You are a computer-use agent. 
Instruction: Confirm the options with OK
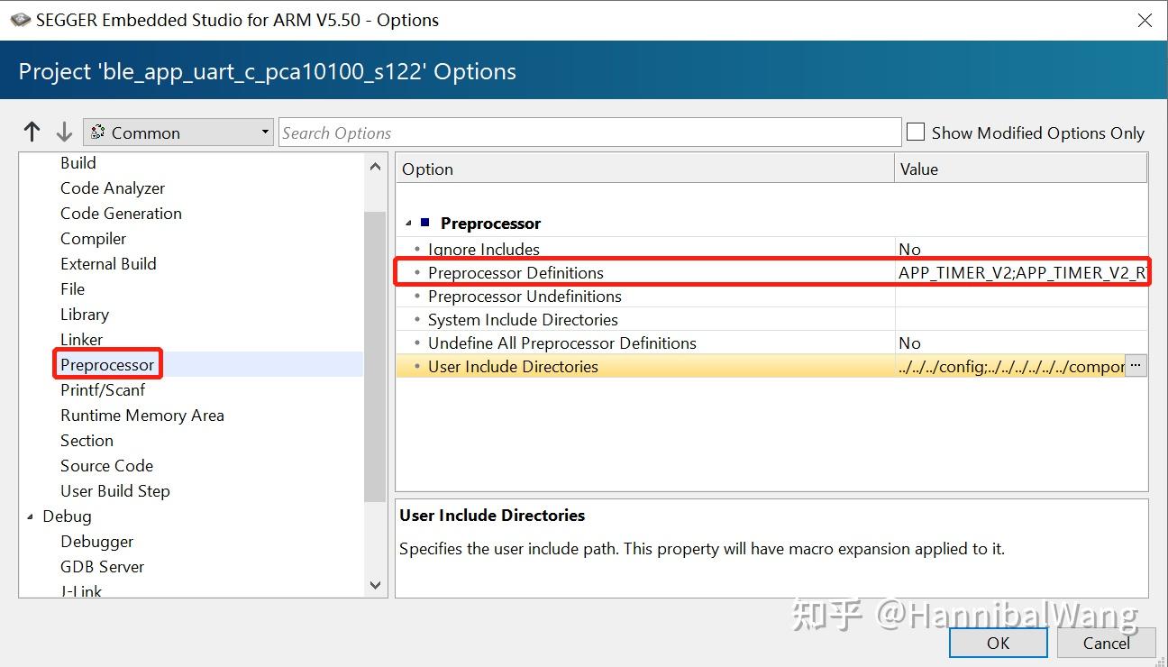coord(998,643)
